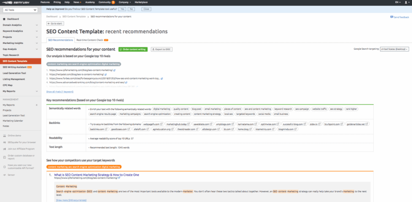Image resolution: width=412 pixels, height=202 pixels.
Task: Open the Marketplace menu item
Action: tap(141, 2)
